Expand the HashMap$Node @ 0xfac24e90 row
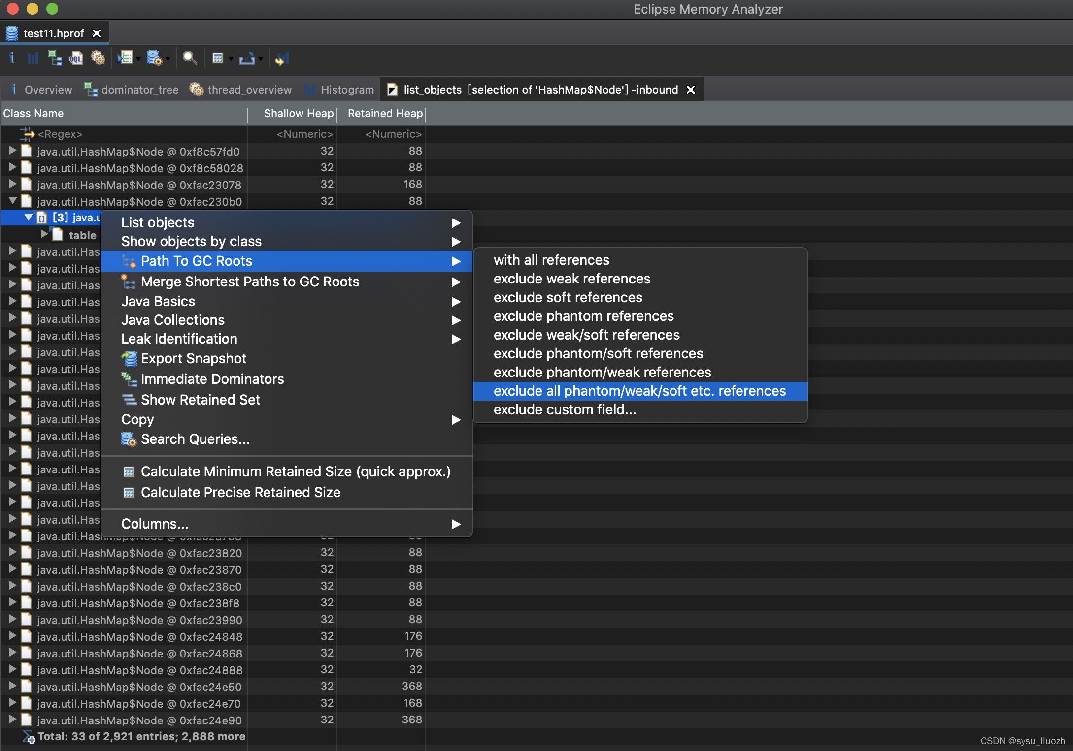The height and width of the screenshot is (751, 1073). (x=12, y=720)
